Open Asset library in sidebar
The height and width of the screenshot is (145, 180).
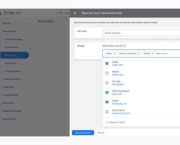(11, 63)
